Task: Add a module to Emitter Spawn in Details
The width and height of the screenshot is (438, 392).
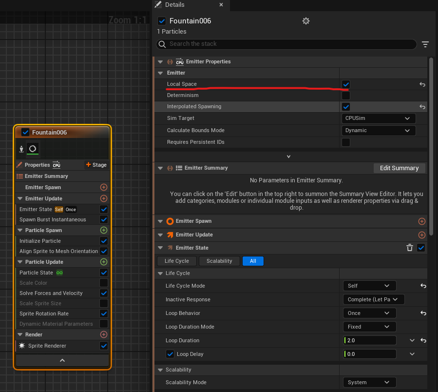Action: (422, 221)
